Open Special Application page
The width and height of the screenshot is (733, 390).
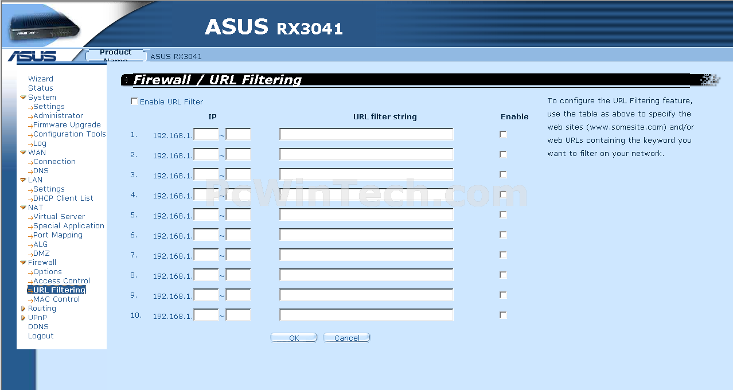tap(69, 226)
